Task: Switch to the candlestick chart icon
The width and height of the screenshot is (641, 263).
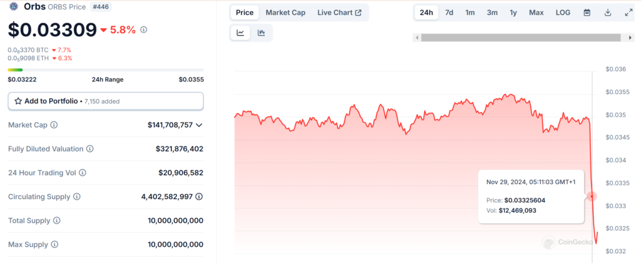Action: (x=261, y=33)
